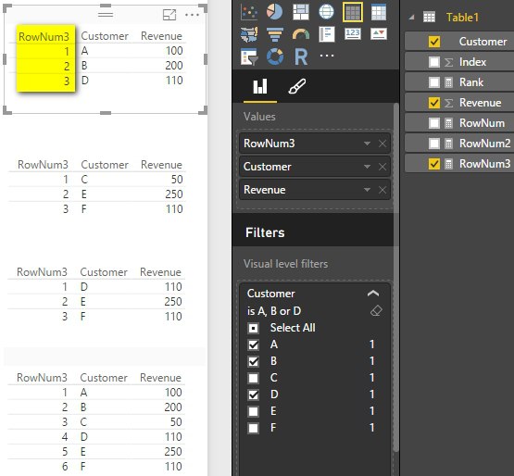
Task: Clear the Customer filter with eraser
Action: (376, 311)
